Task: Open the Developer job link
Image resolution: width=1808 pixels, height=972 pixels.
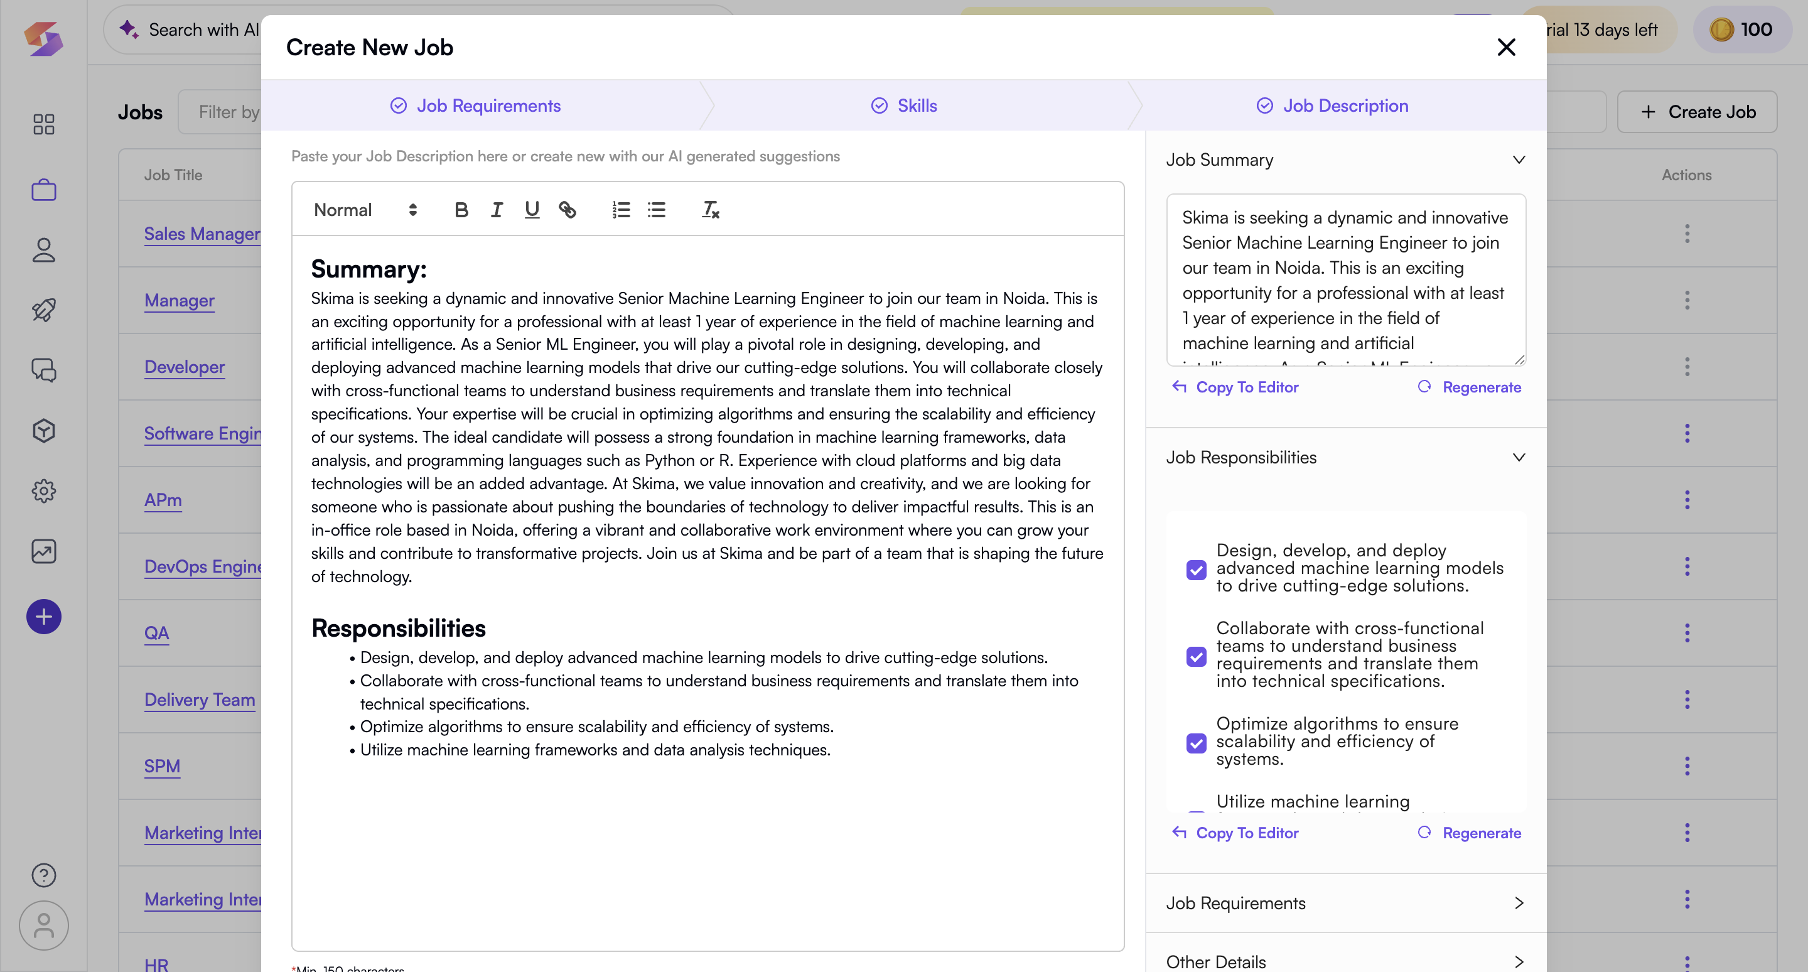Action: 185,367
